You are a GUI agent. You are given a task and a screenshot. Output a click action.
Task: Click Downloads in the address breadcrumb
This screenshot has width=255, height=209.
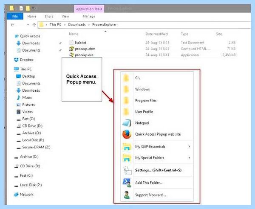coord(77,25)
